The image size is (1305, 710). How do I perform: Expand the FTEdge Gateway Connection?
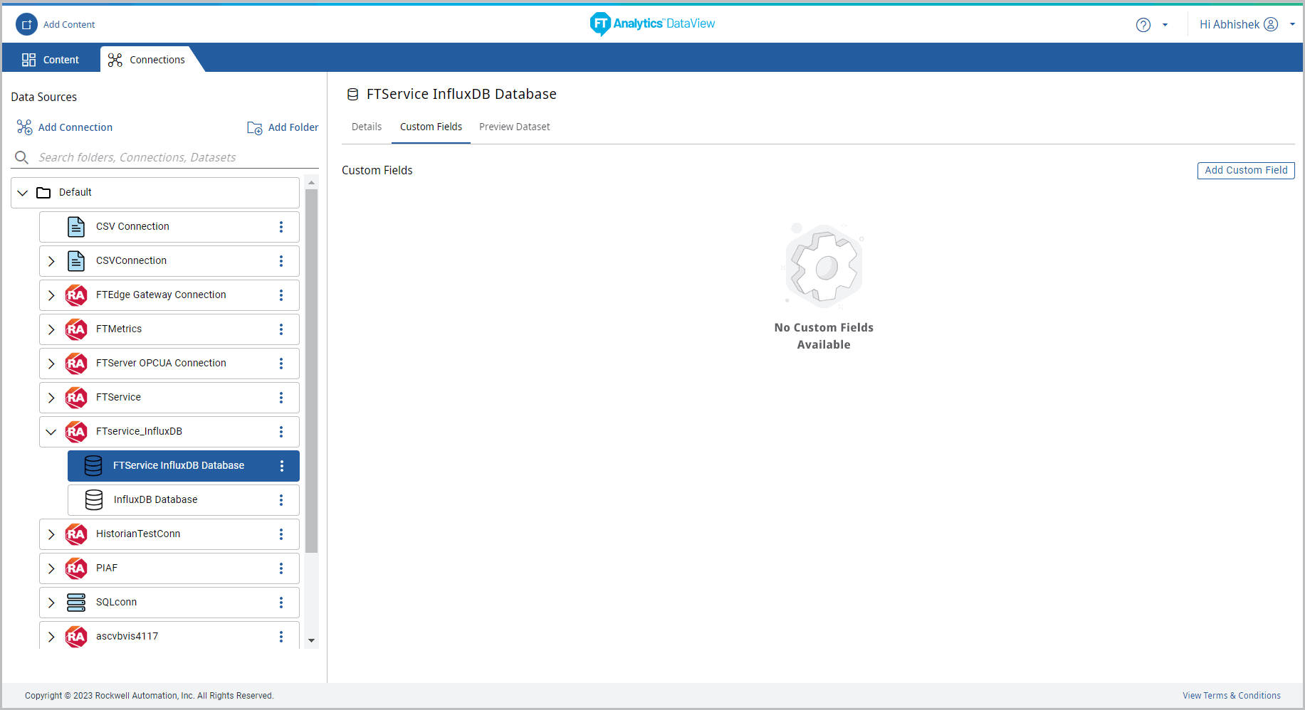[x=51, y=295]
